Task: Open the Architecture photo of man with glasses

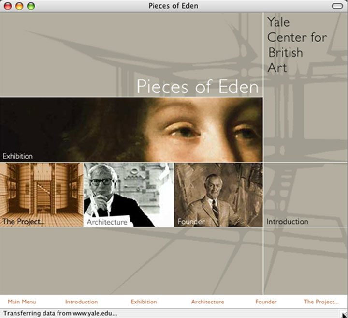Action: click(129, 195)
